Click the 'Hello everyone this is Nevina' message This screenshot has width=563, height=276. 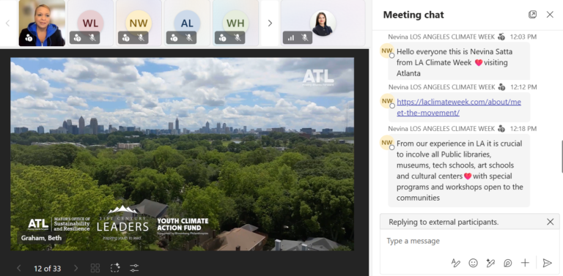[459, 62]
